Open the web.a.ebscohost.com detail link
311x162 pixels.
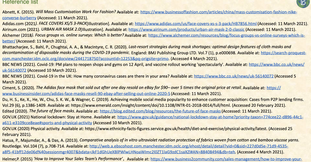click(189, 146)
